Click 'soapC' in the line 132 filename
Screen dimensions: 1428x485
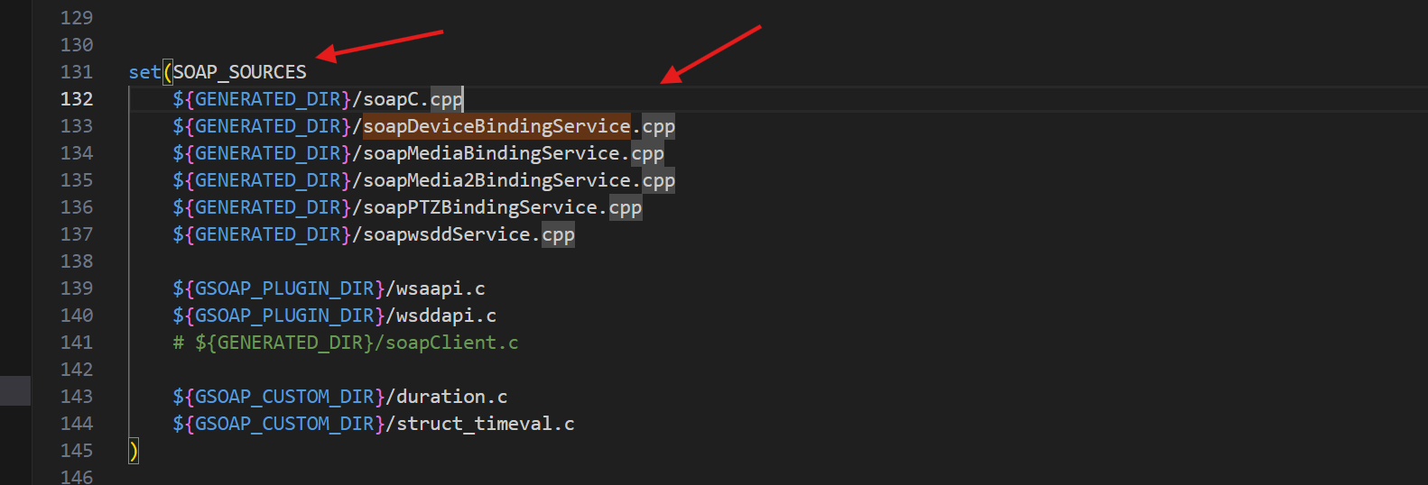click(x=391, y=99)
